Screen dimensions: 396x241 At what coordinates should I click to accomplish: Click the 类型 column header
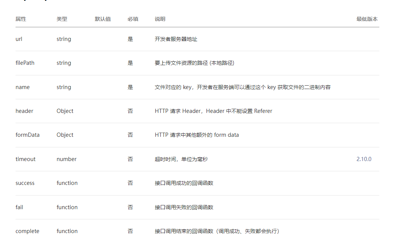[62, 19]
